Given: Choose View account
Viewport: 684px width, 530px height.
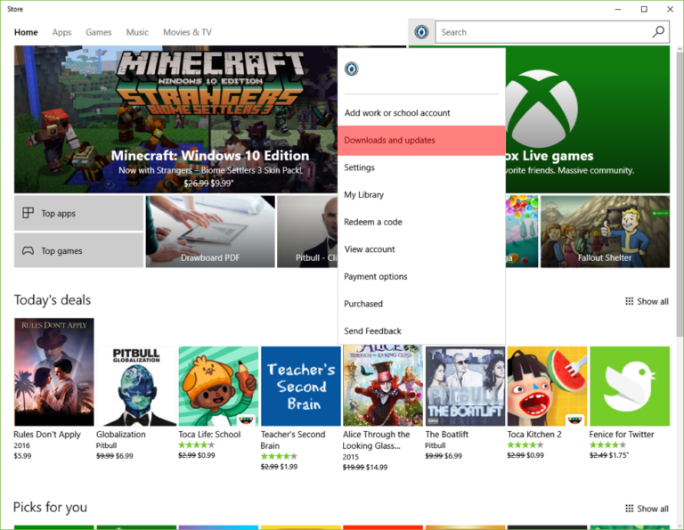Looking at the screenshot, I should tap(421, 249).
